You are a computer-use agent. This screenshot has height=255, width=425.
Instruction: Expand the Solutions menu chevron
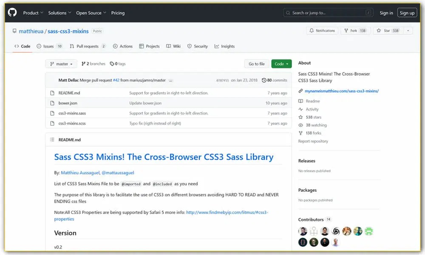click(70, 13)
